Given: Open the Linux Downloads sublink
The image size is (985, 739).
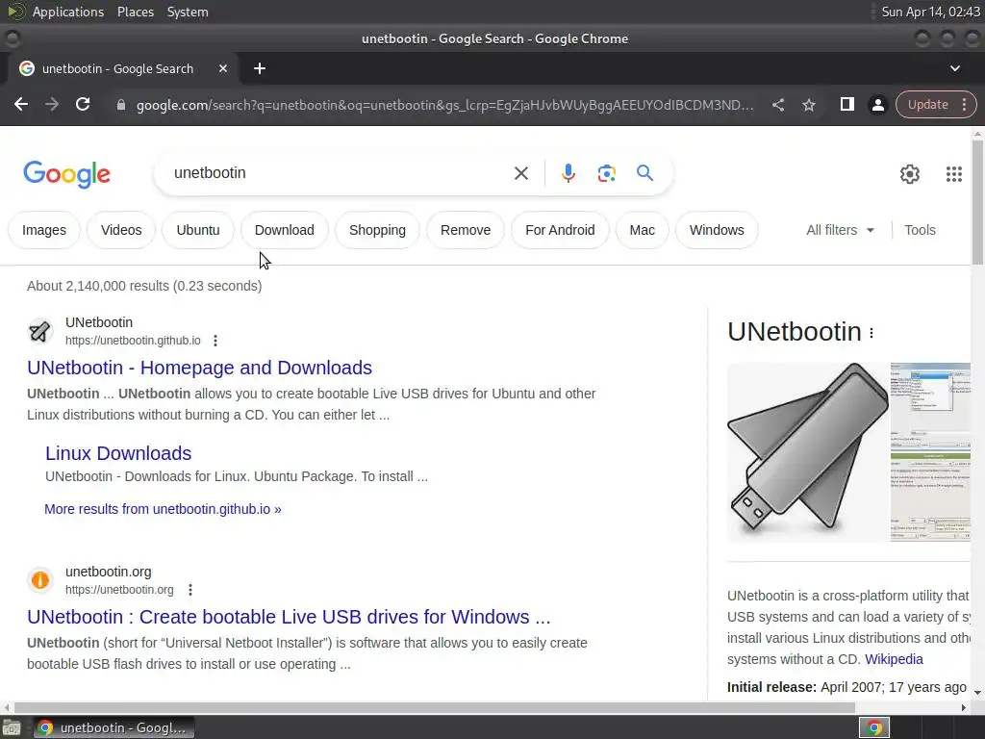Looking at the screenshot, I should click(118, 453).
